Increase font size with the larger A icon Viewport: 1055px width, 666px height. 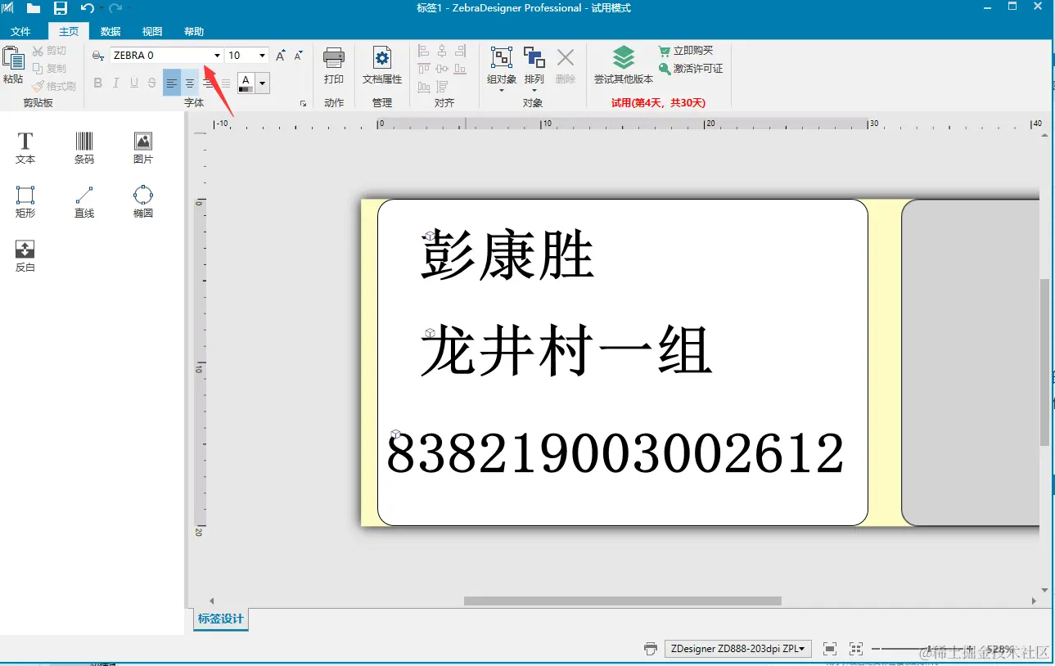281,56
